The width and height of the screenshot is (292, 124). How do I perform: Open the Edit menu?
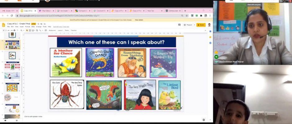[x=12, y=27]
